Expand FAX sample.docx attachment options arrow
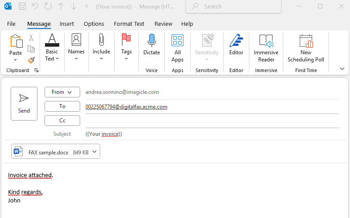 click(x=95, y=152)
